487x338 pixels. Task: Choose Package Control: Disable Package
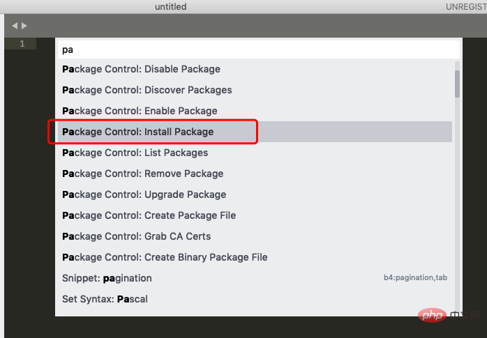(141, 69)
